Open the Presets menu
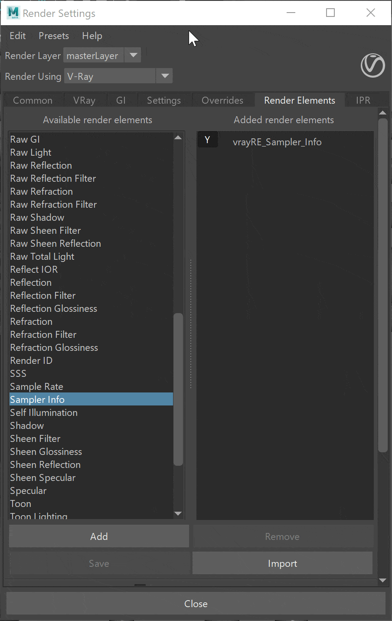 pyautogui.click(x=54, y=36)
